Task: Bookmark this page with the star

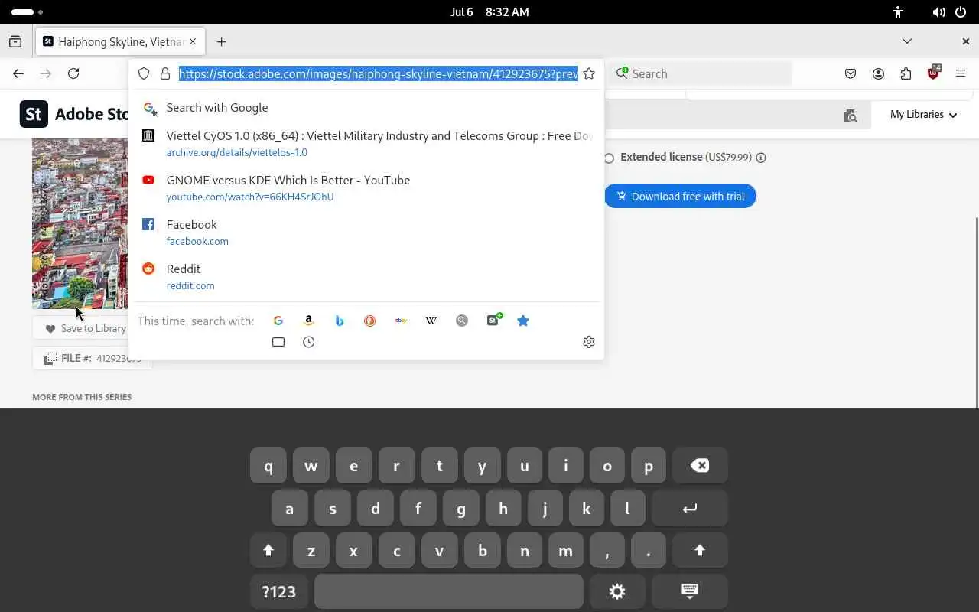Action: point(589,73)
